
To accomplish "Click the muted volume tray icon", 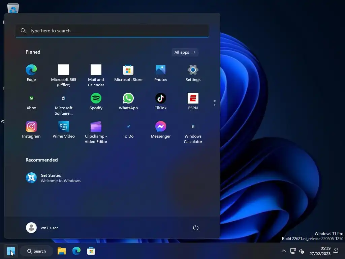I will (302, 251).
